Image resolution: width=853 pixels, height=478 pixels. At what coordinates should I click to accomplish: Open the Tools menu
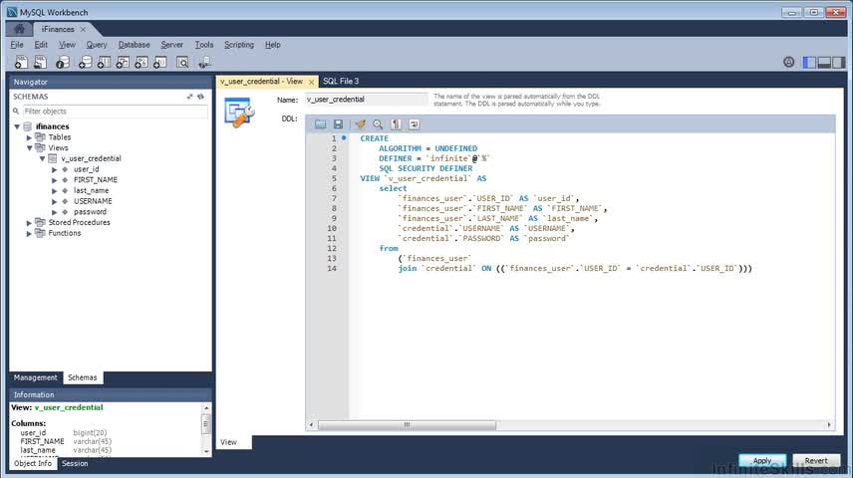[204, 45]
